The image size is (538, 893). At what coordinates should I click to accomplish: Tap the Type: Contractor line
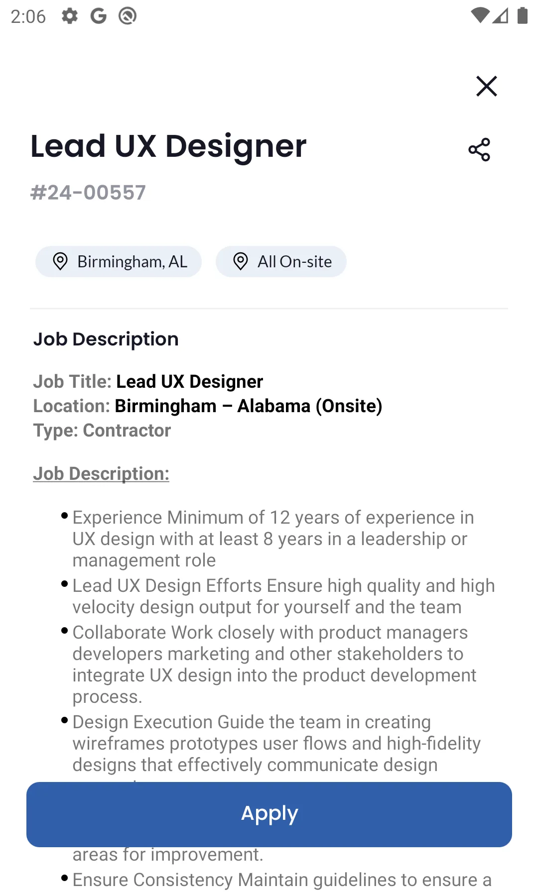point(102,431)
